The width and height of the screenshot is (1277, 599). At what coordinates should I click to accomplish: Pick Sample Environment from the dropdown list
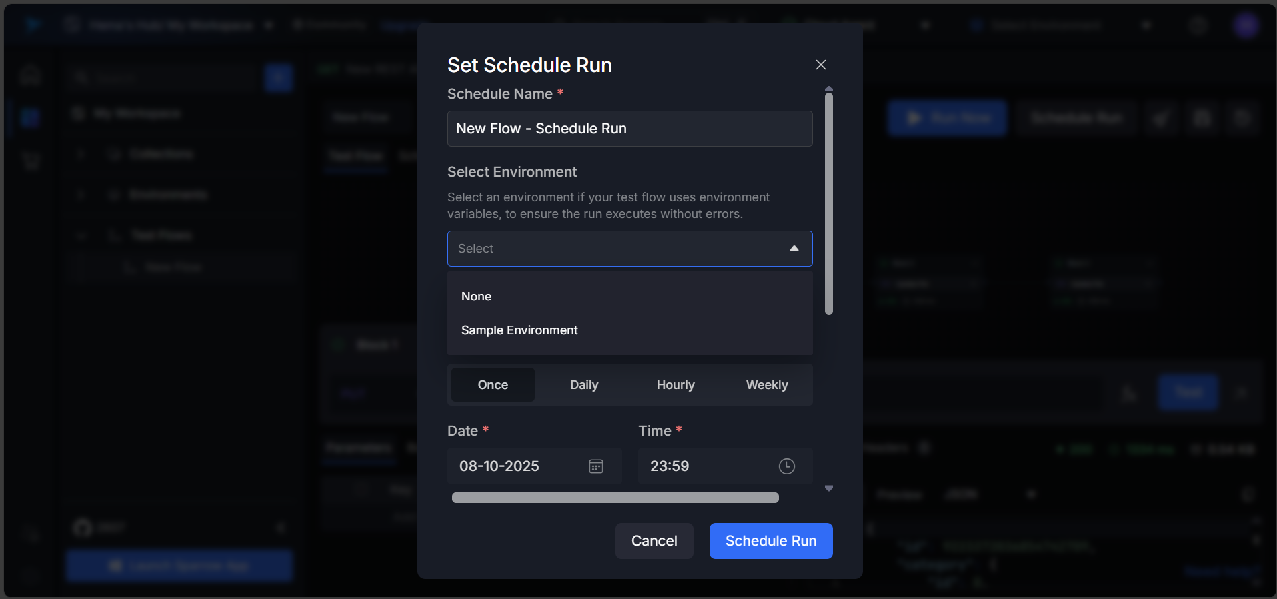click(x=519, y=330)
